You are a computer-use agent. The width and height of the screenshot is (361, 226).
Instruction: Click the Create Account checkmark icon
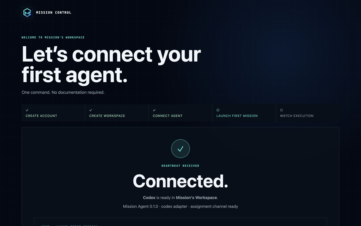pyautogui.click(x=27, y=110)
